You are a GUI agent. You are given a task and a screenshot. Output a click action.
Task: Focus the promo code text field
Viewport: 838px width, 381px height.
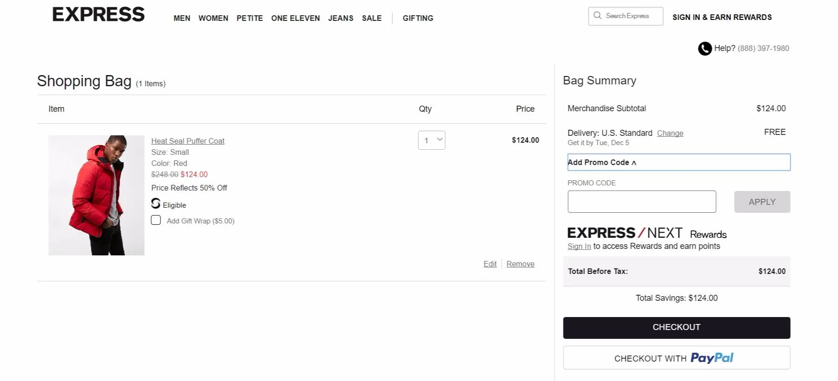tap(641, 202)
